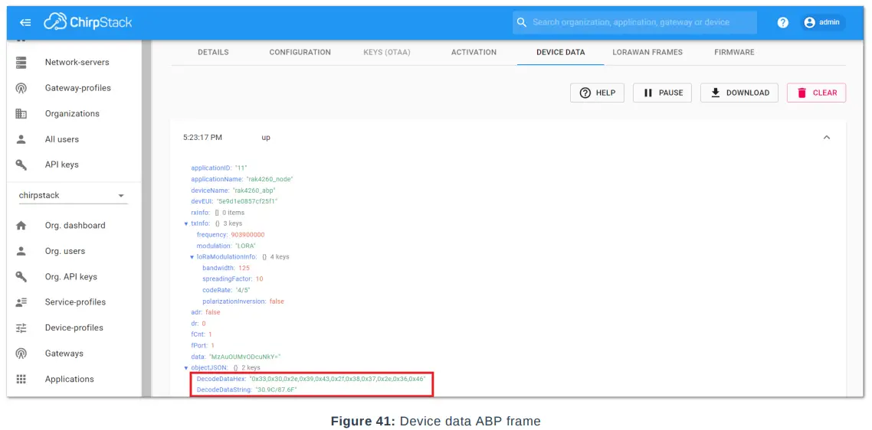Pause the device data stream

(x=662, y=93)
